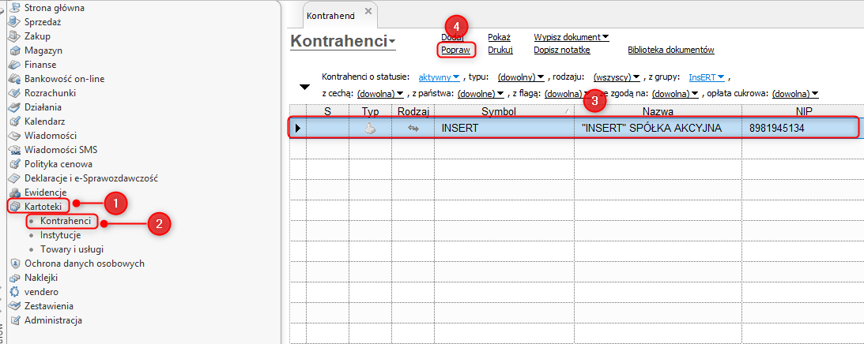Click the Polityka cenowa icon
The image size is (864, 344).
point(15,164)
